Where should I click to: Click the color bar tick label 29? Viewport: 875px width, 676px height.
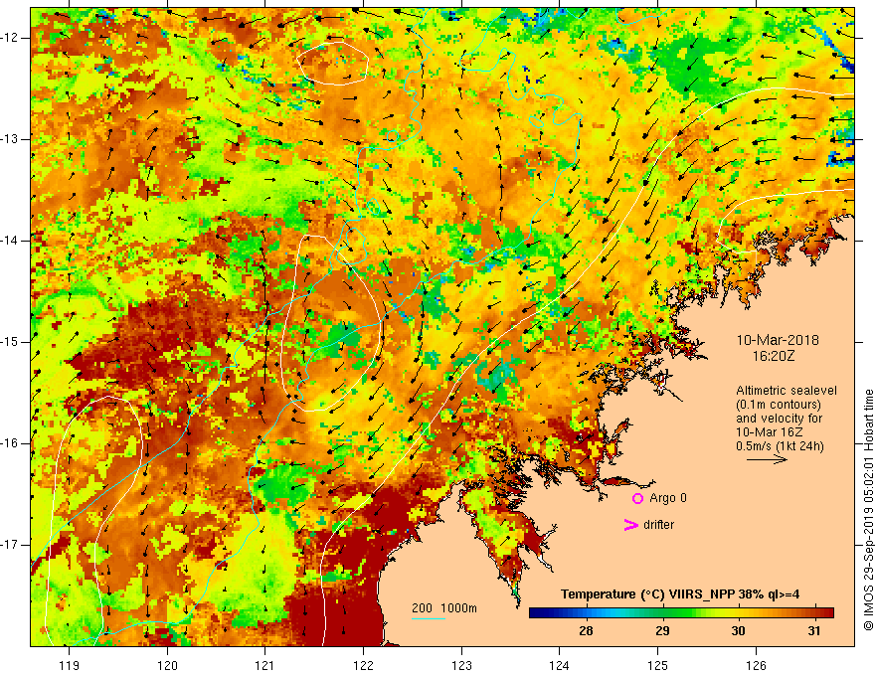click(x=662, y=631)
